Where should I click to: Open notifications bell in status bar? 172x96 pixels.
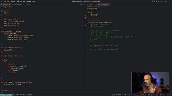coord(170,95)
